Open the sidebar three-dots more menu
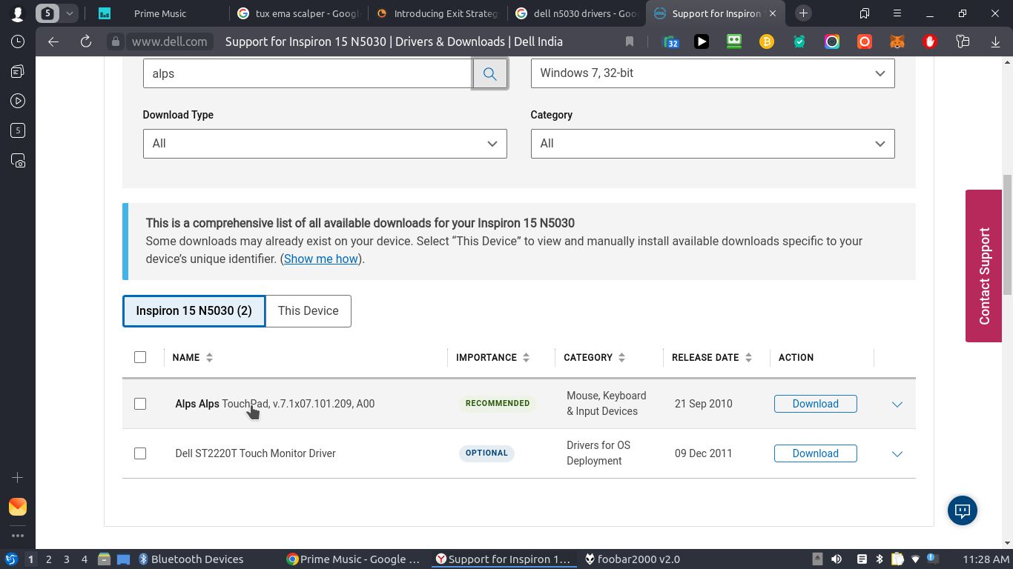Viewport: 1013px width, 569px height. tap(18, 536)
